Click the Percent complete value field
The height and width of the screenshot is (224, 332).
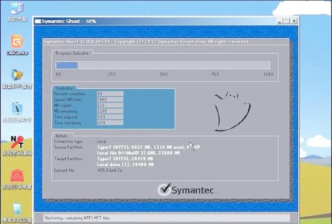pos(109,94)
